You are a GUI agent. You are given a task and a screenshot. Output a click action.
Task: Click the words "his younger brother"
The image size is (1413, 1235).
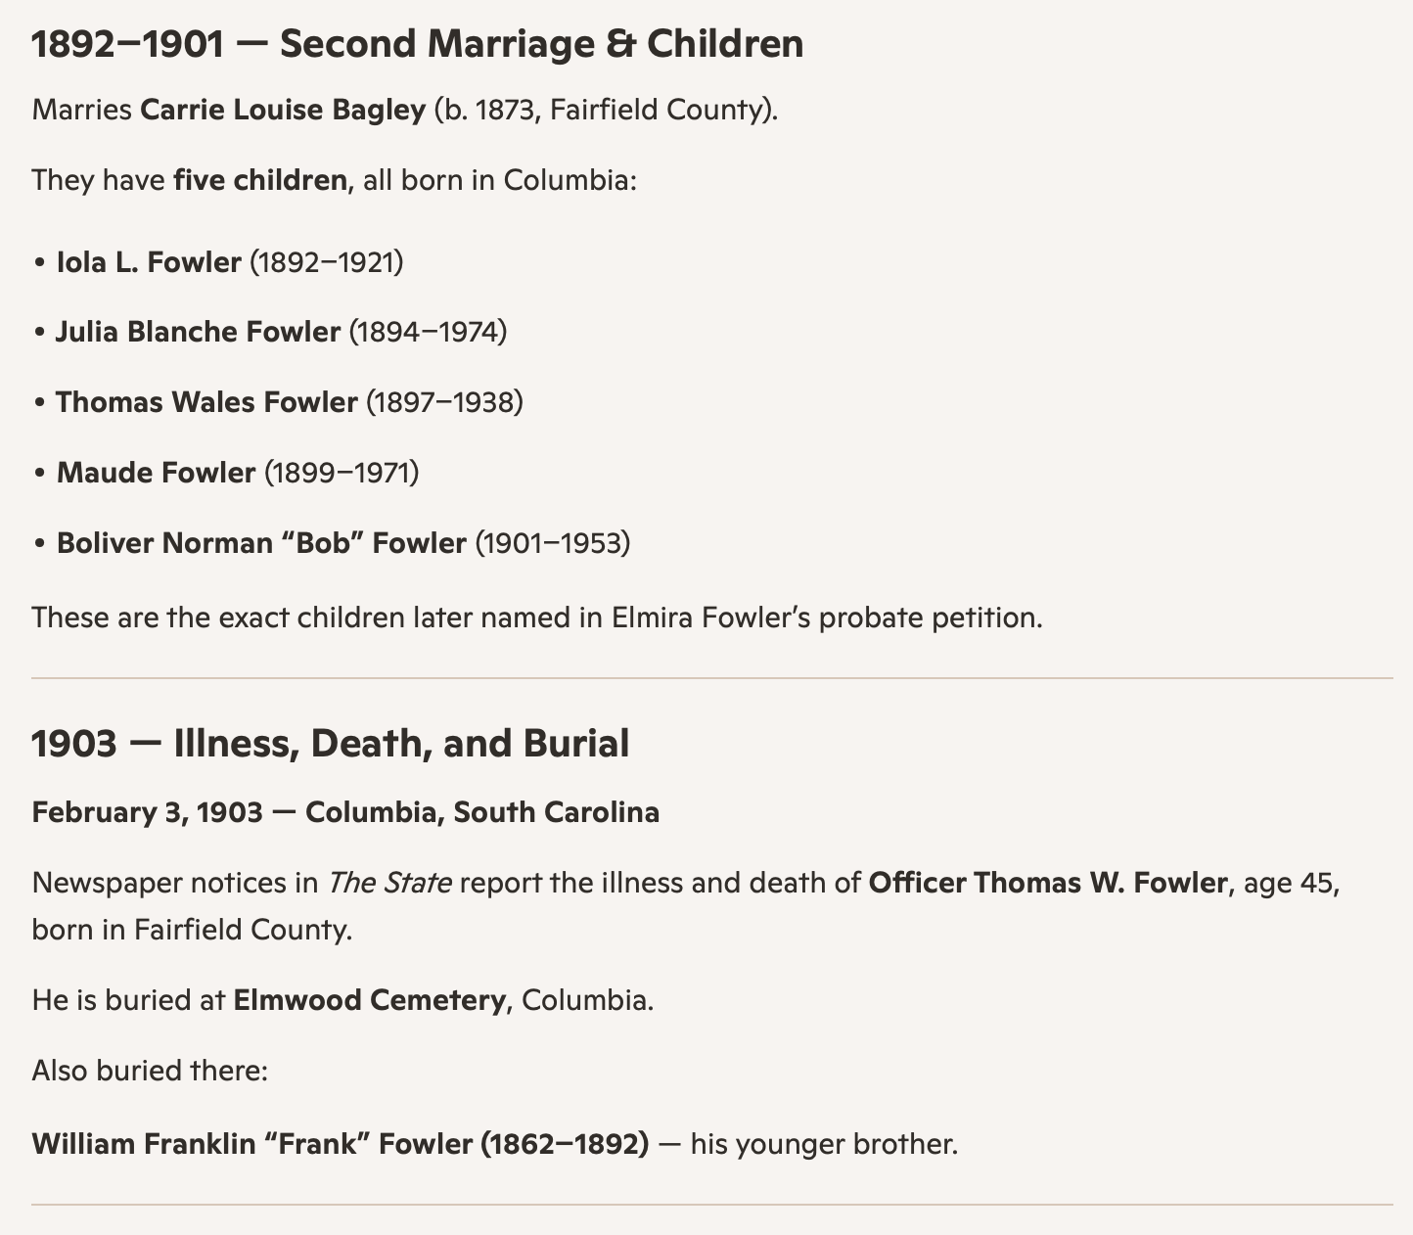click(x=821, y=1143)
